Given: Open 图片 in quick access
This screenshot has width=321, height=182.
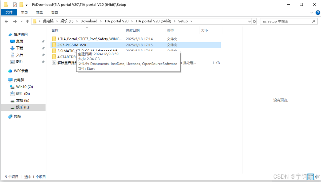Looking at the screenshot, I should [x=20, y=62].
